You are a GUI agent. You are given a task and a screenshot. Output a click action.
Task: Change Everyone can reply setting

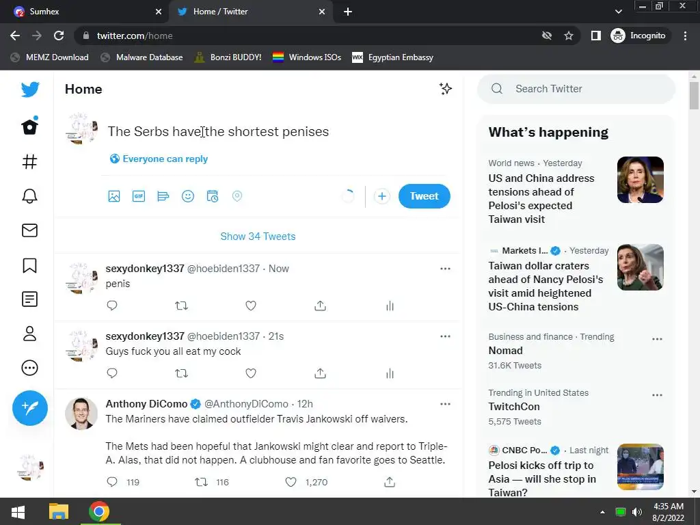pos(159,159)
